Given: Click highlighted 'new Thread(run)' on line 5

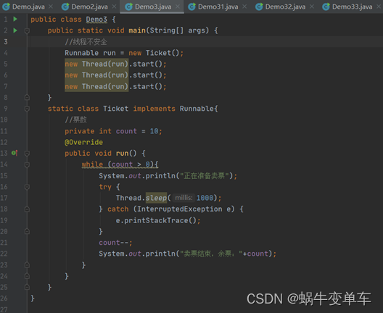Looking at the screenshot, I should point(96,64).
